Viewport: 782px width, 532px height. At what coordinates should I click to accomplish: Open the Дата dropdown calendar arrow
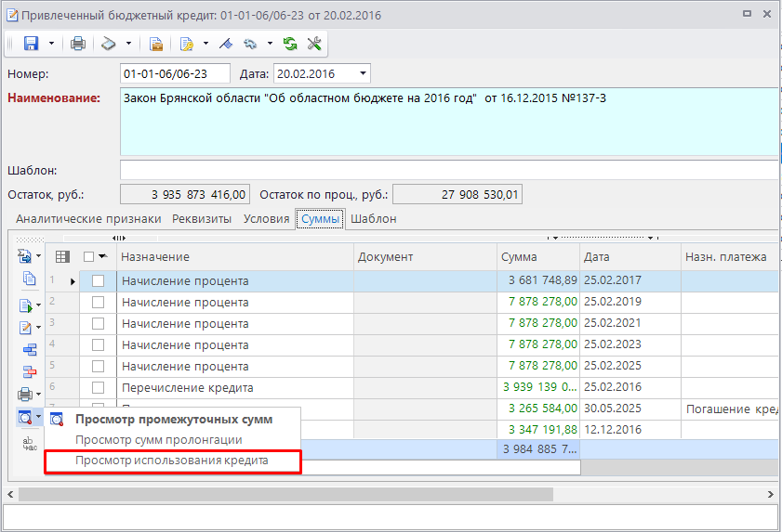point(363,74)
